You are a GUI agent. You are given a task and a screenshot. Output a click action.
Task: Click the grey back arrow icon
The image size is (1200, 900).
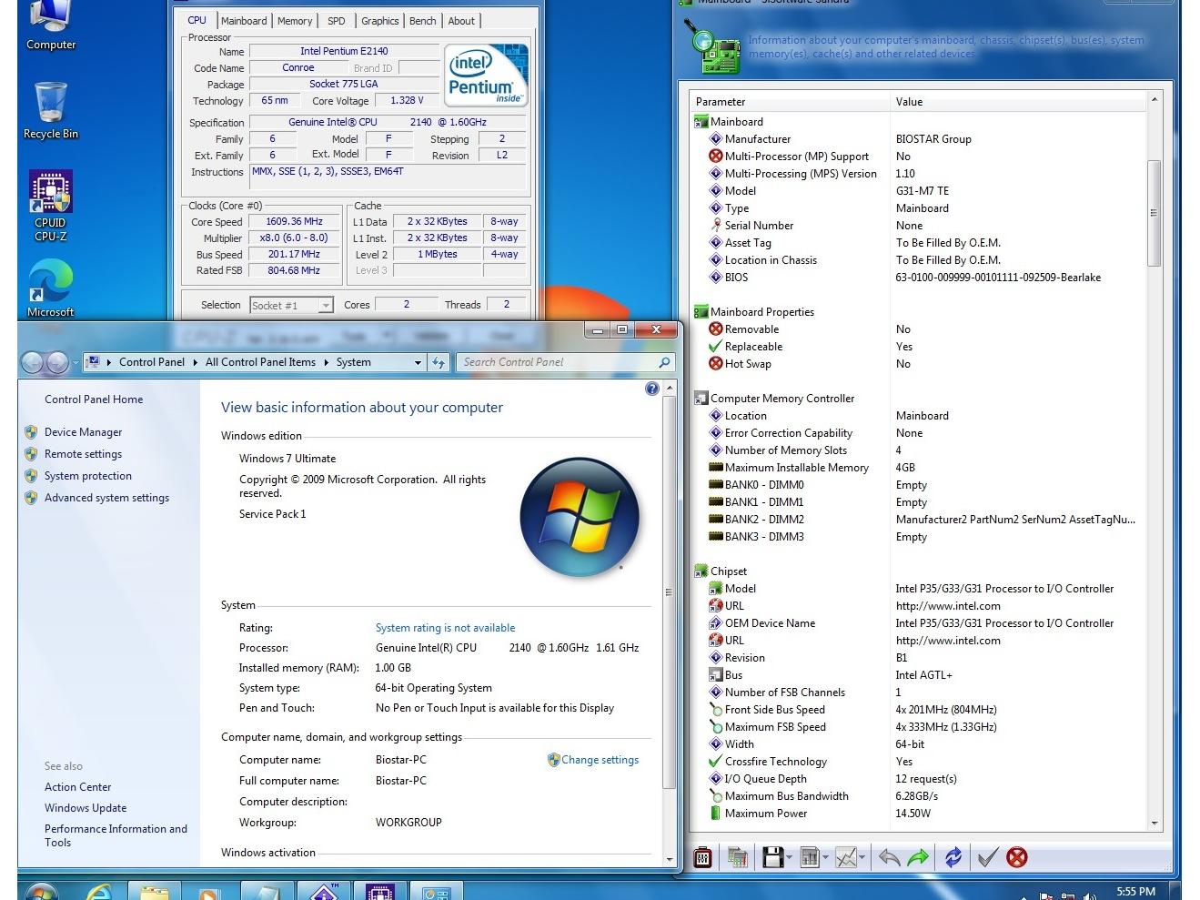click(889, 857)
